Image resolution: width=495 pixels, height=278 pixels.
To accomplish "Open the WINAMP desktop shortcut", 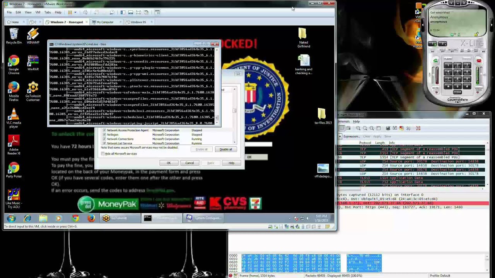I will point(33,36).
